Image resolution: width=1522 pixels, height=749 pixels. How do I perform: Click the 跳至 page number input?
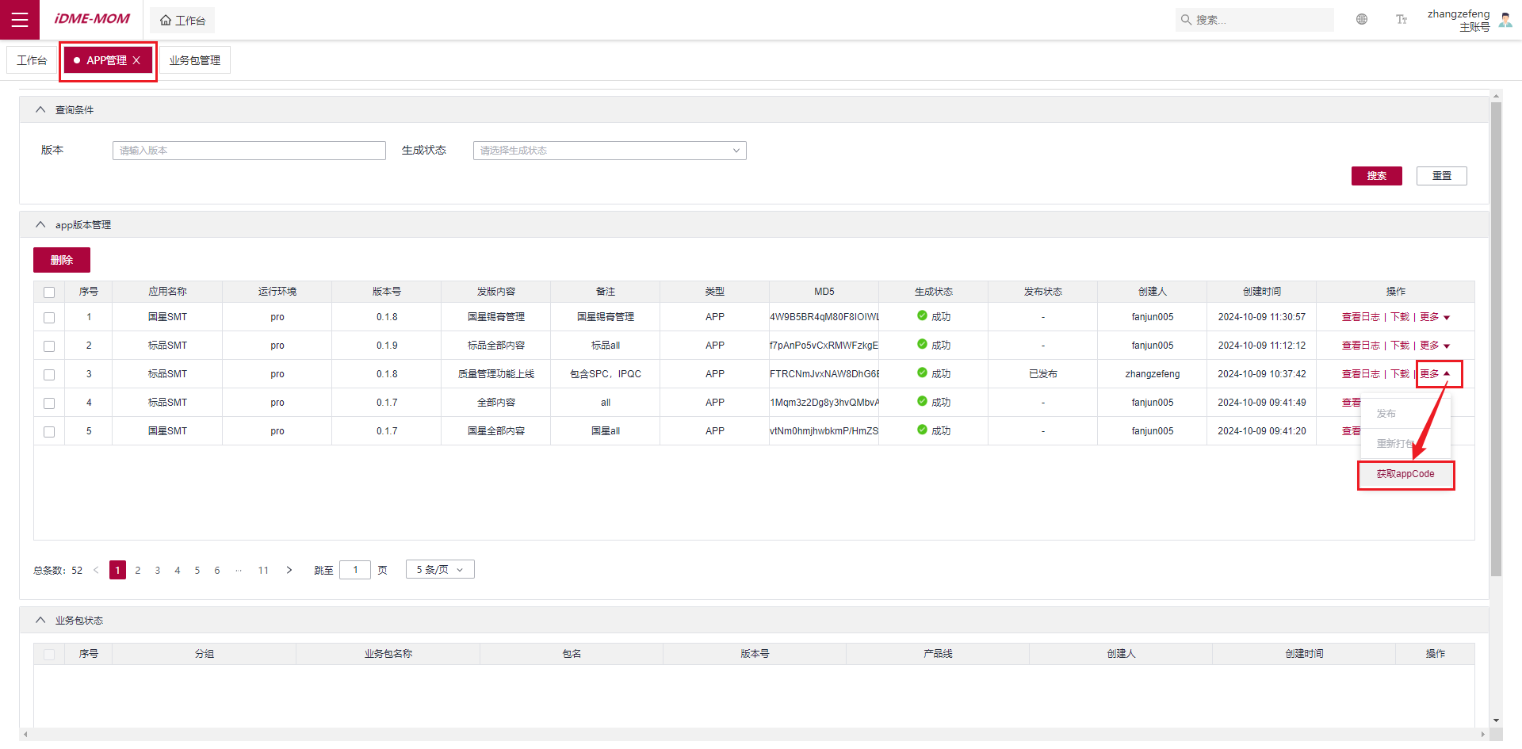click(x=355, y=569)
